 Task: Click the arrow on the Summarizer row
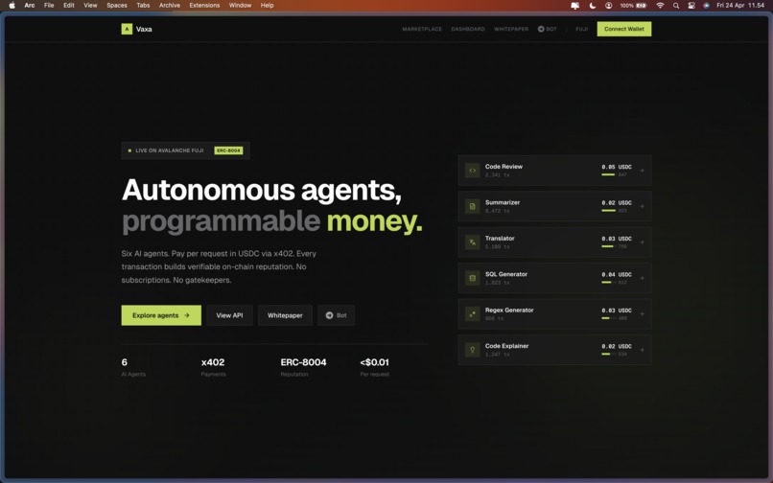642,206
